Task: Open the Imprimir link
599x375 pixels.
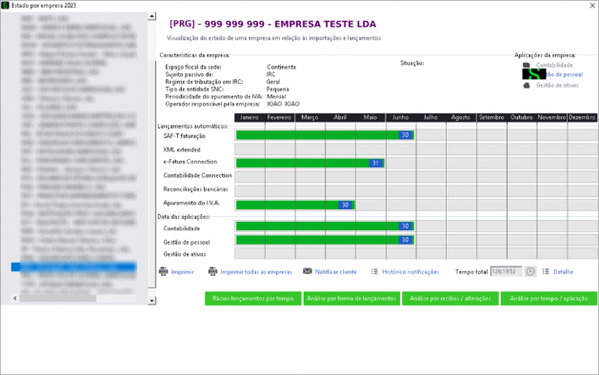Action: tap(183, 272)
